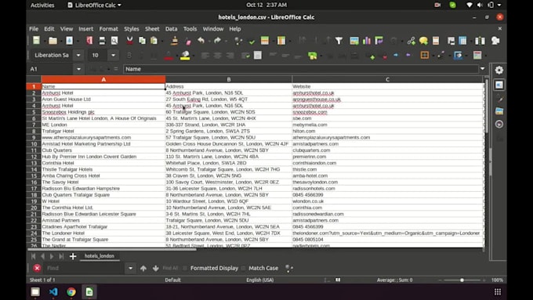The image size is (533, 300).
Task: Click the Paste icon
Action: pyautogui.click(x=154, y=41)
